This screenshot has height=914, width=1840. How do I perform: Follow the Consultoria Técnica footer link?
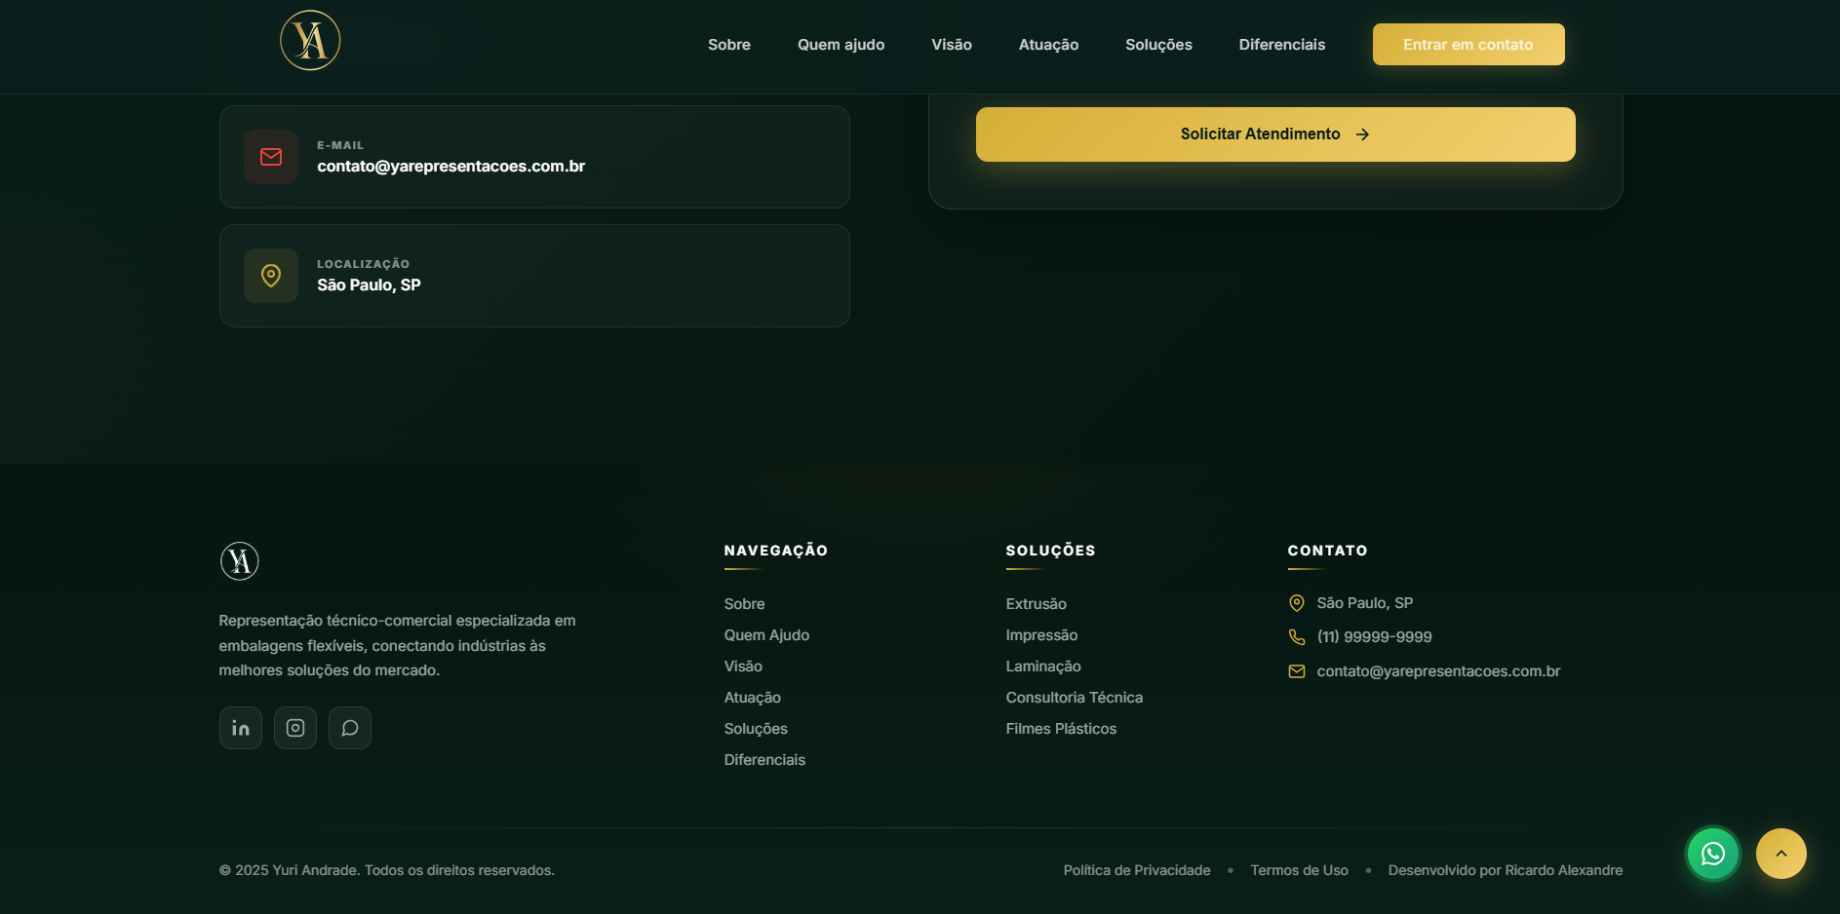(x=1074, y=698)
